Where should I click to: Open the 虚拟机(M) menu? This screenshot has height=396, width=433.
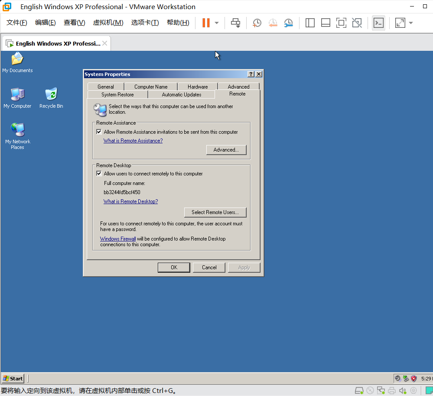click(108, 23)
